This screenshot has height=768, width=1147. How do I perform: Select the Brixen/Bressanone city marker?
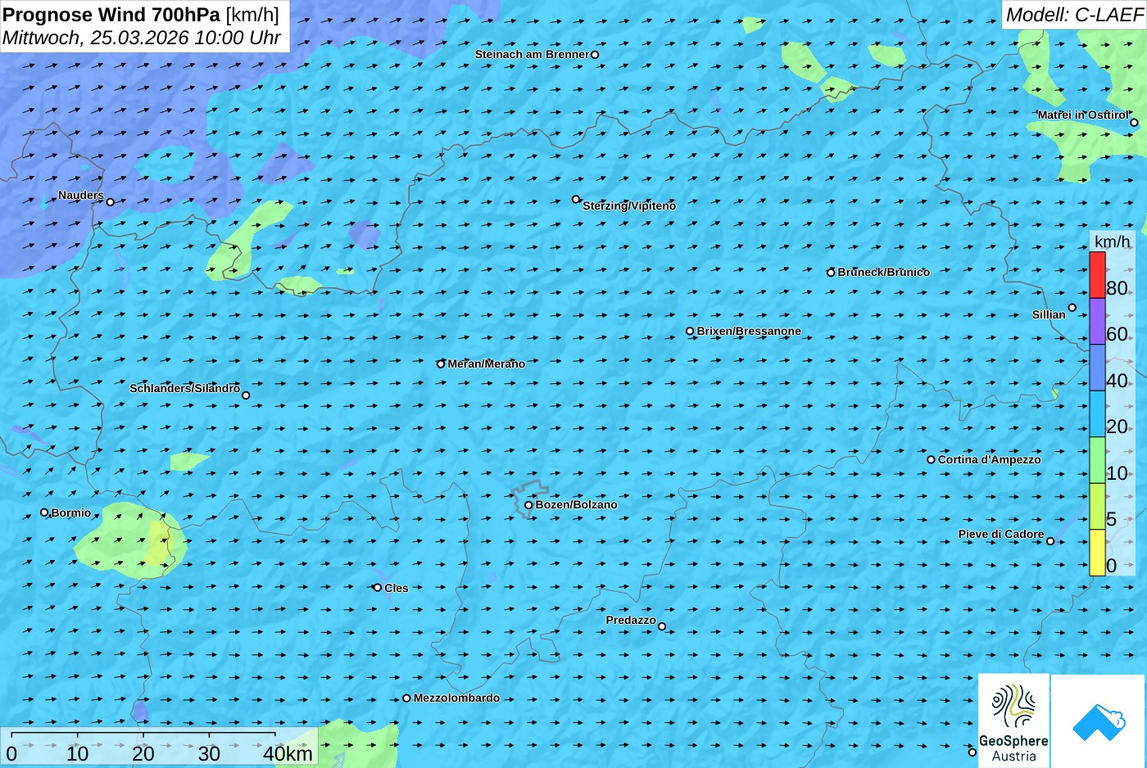(x=690, y=332)
